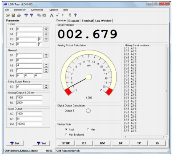The height and width of the screenshot is (155, 173).
Task: Click the ST parameter spinner arrows
Action: pos(46,29)
